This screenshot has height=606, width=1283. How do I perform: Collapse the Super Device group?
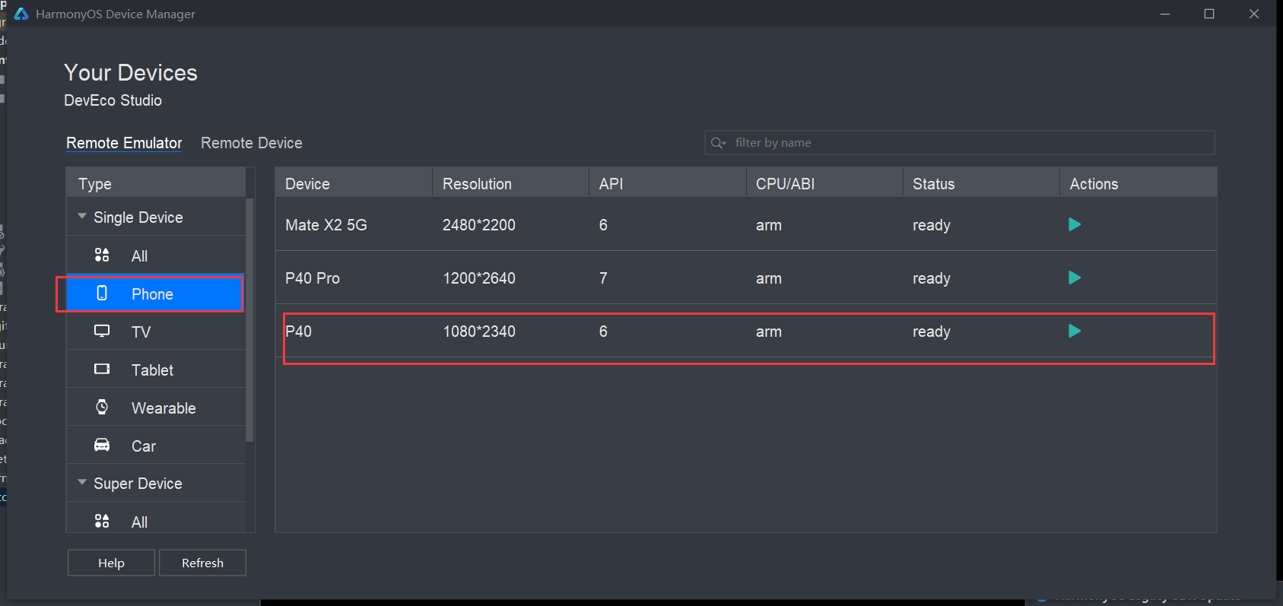tap(82, 482)
